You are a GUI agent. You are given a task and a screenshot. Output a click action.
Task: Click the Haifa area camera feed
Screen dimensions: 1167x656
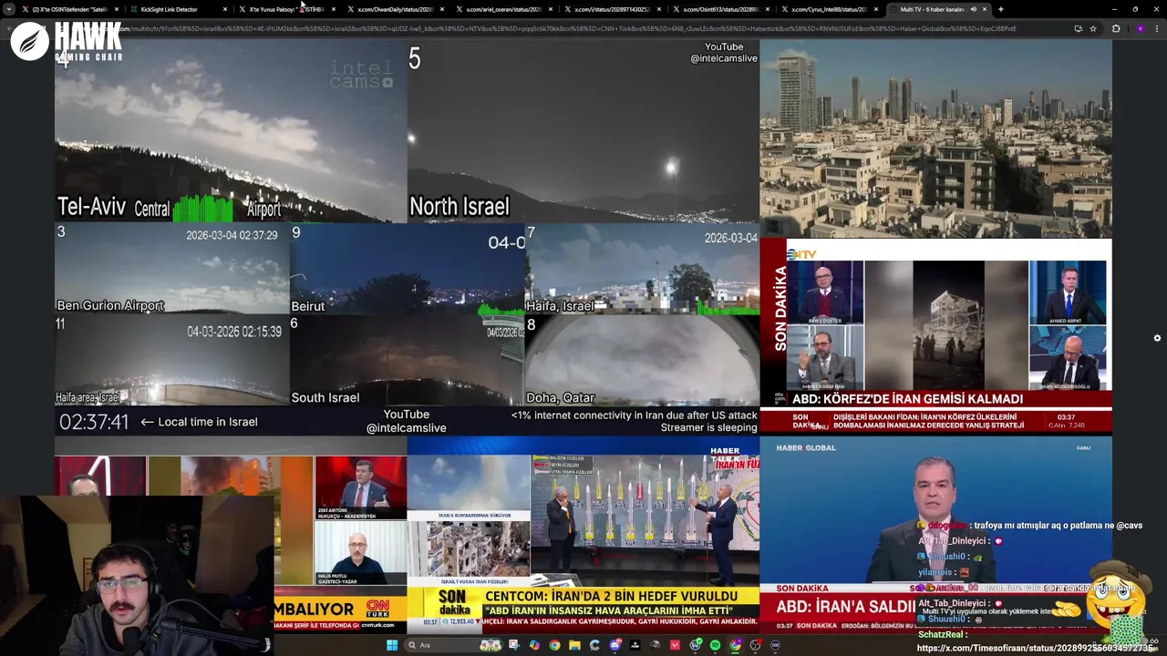[x=172, y=360]
